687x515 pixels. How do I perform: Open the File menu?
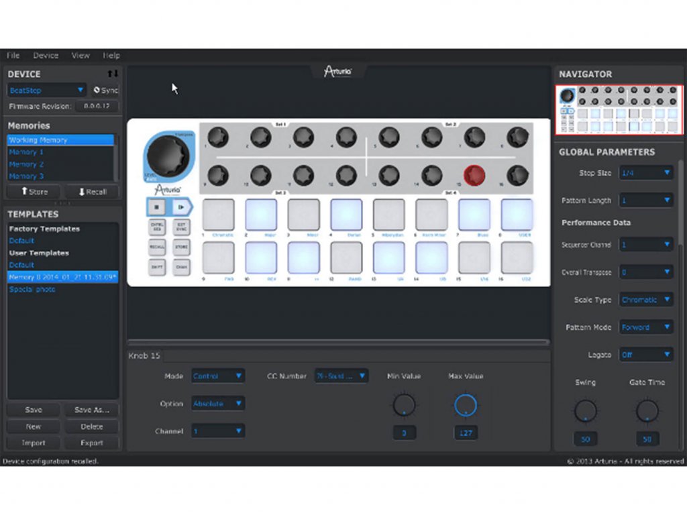[13, 56]
